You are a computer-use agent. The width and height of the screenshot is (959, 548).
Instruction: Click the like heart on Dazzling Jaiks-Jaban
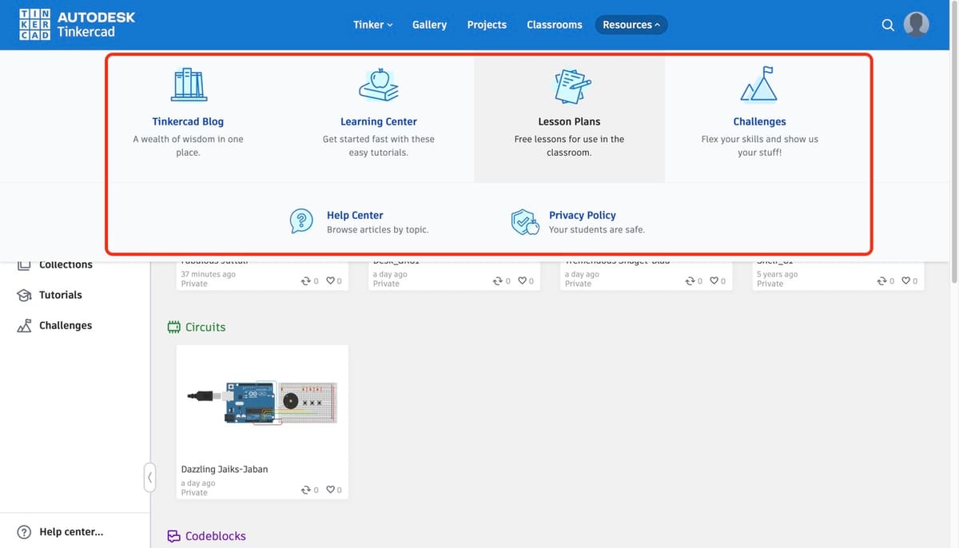(331, 490)
